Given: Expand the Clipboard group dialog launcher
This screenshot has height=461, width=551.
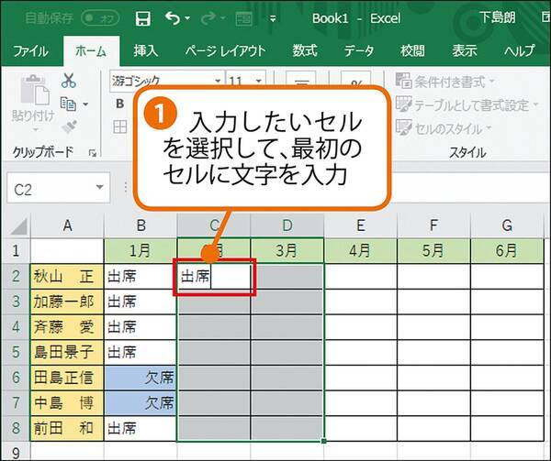Looking at the screenshot, I should tap(92, 152).
